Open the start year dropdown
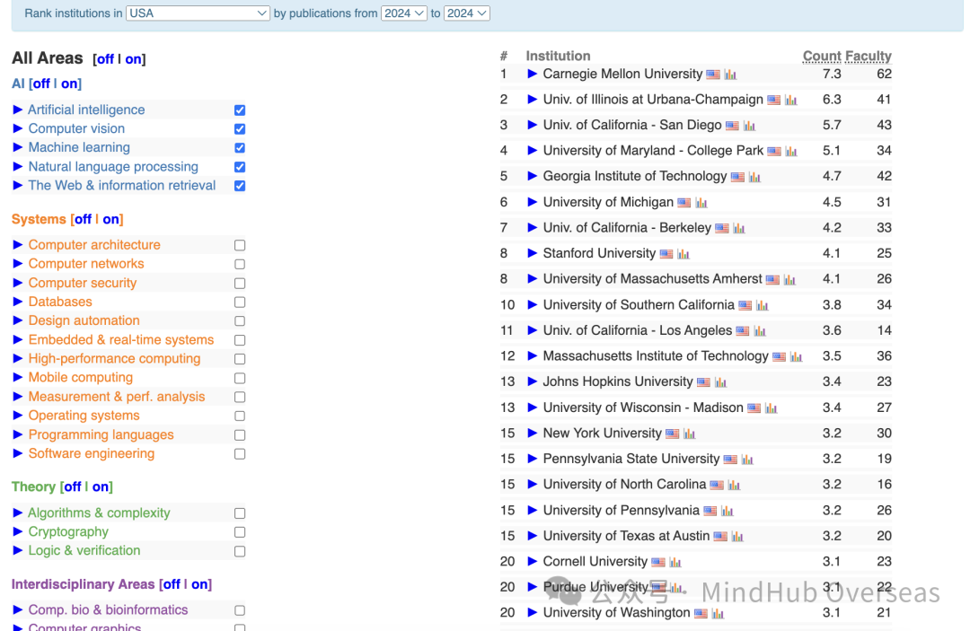 (404, 13)
